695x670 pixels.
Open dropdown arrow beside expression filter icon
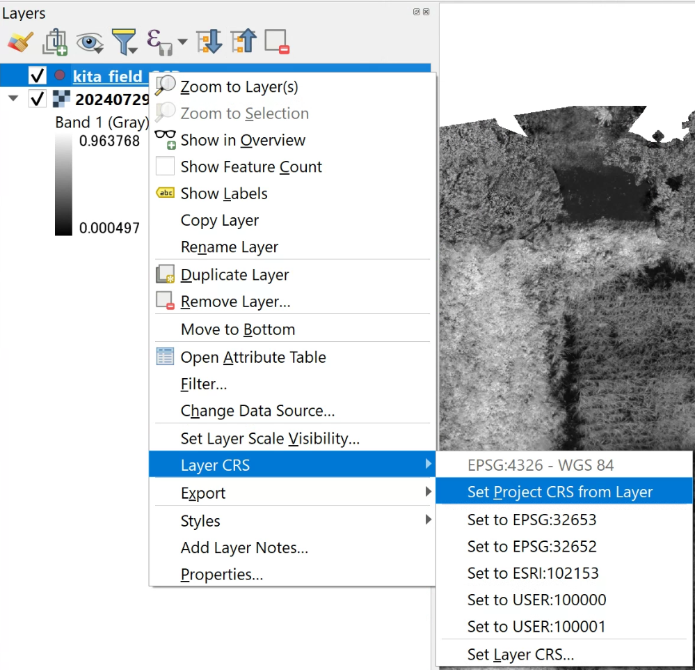tap(182, 42)
